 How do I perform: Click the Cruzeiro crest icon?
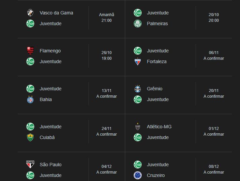pyautogui.click(x=138, y=175)
